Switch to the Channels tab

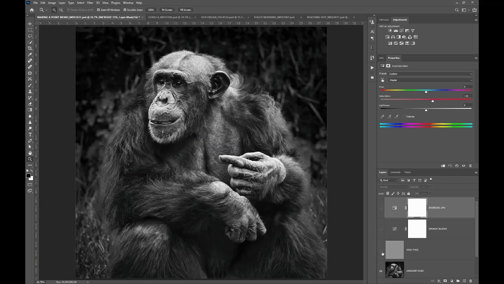(x=395, y=172)
